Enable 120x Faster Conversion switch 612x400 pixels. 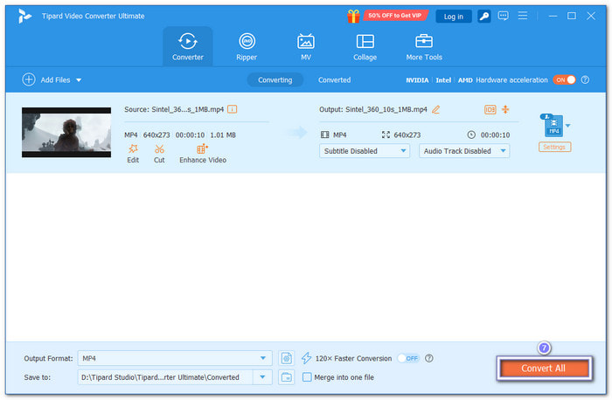[x=408, y=358]
